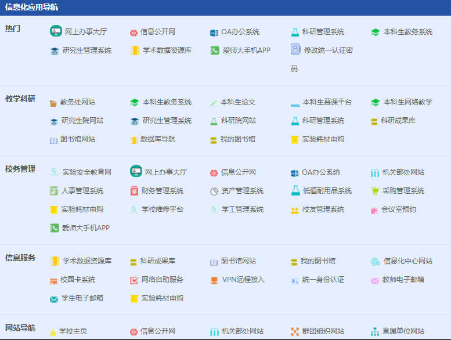Click the house icon beside 学校主页
The image size is (451, 340).
point(53,332)
